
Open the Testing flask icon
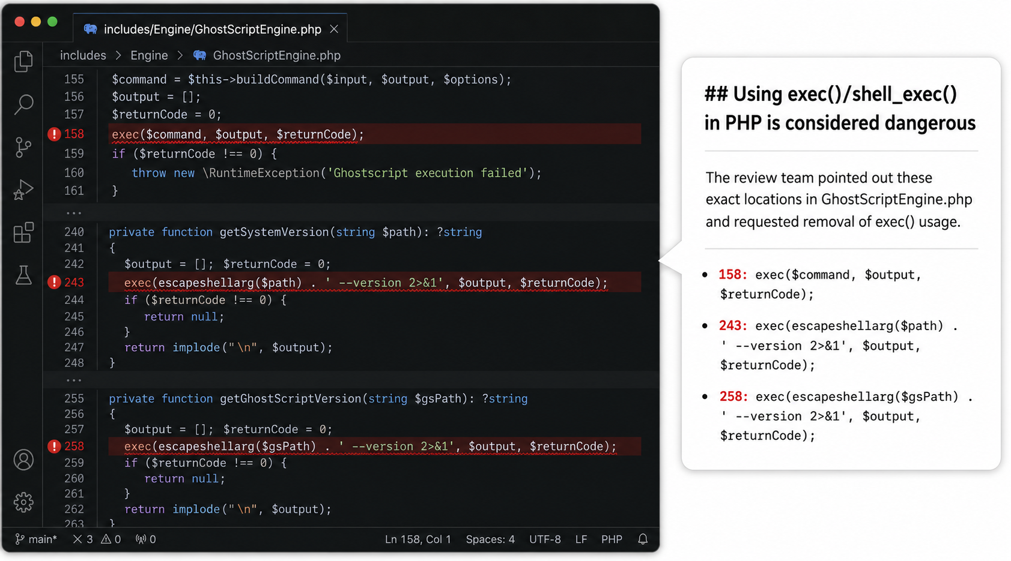tap(23, 275)
